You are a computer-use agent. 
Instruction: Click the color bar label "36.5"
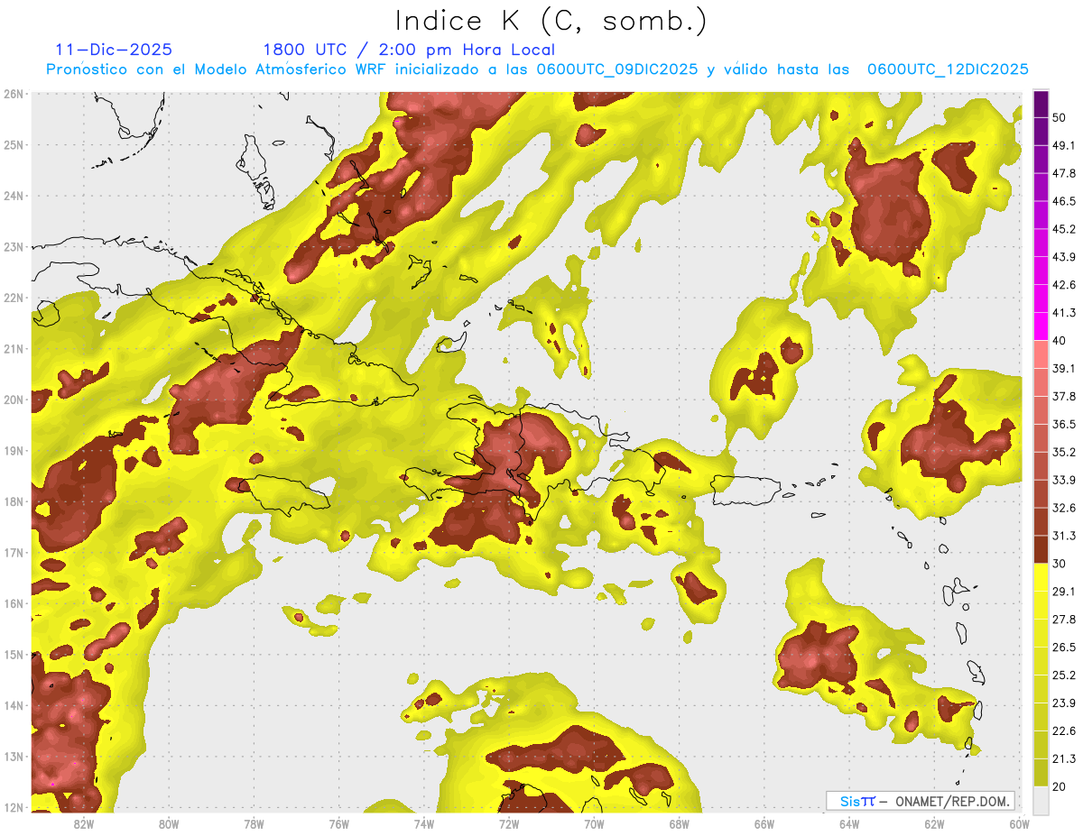(1064, 424)
